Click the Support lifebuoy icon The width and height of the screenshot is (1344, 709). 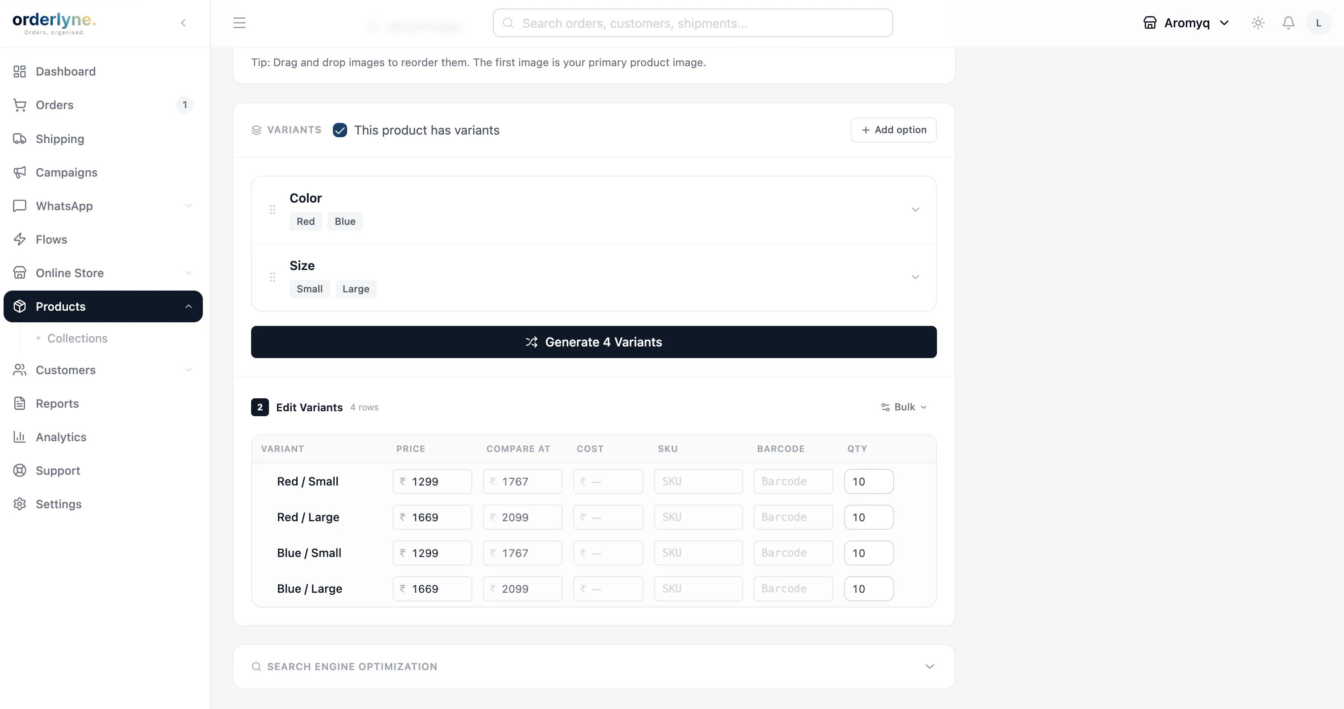click(x=20, y=470)
